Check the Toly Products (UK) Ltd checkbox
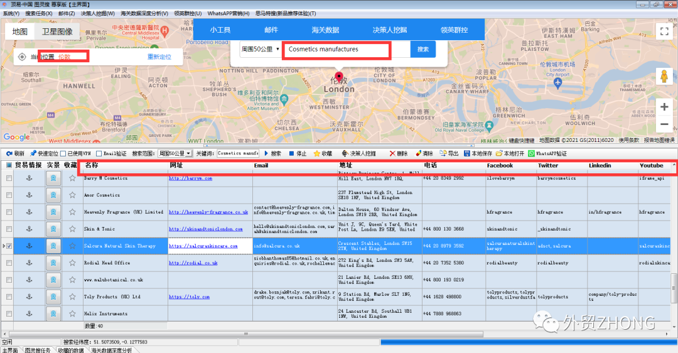 [9, 296]
